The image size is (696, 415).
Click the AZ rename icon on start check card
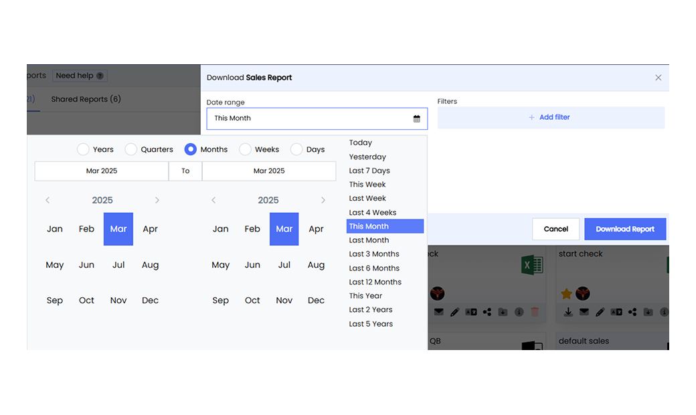click(616, 312)
